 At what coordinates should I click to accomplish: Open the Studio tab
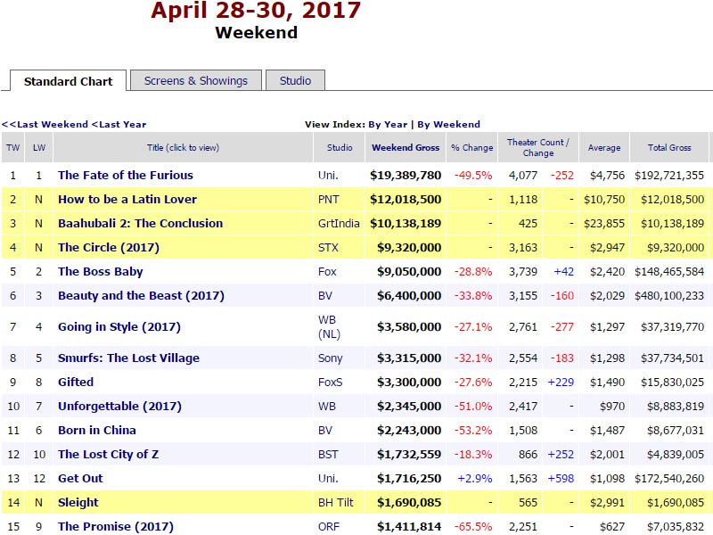(295, 81)
